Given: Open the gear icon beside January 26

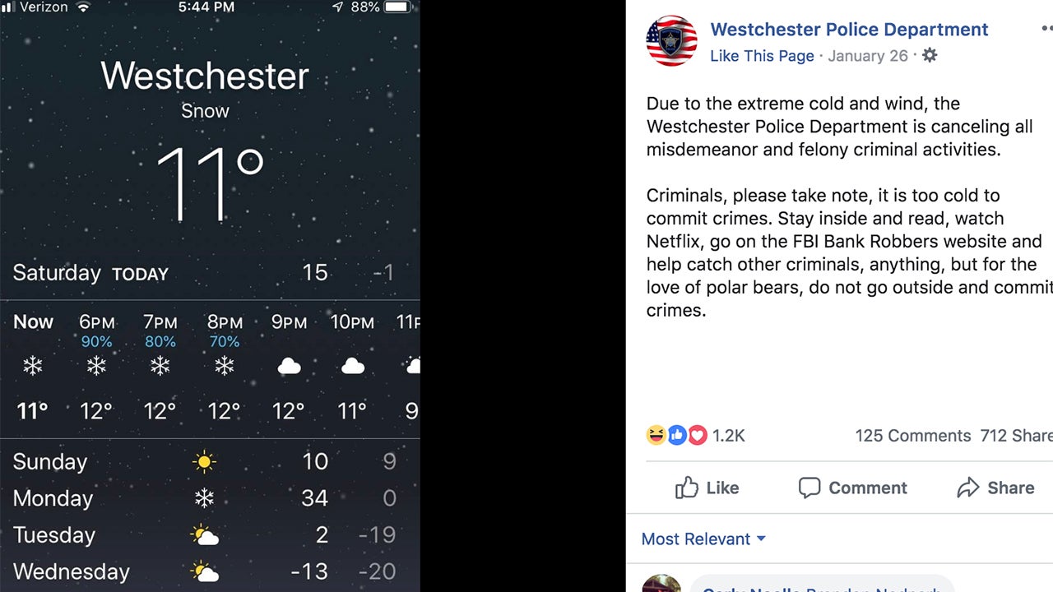Looking at the screenshot, I should [x=929, y=56].
